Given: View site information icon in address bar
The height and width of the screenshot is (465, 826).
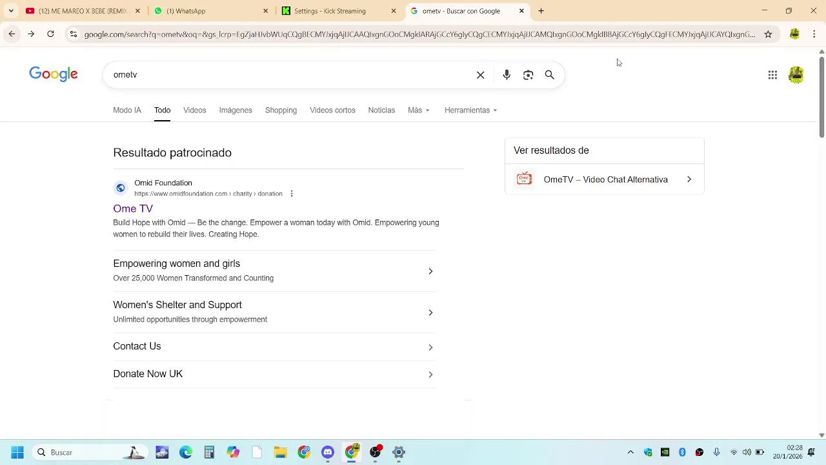Looking at the screenshot, I should pos(74,34).
